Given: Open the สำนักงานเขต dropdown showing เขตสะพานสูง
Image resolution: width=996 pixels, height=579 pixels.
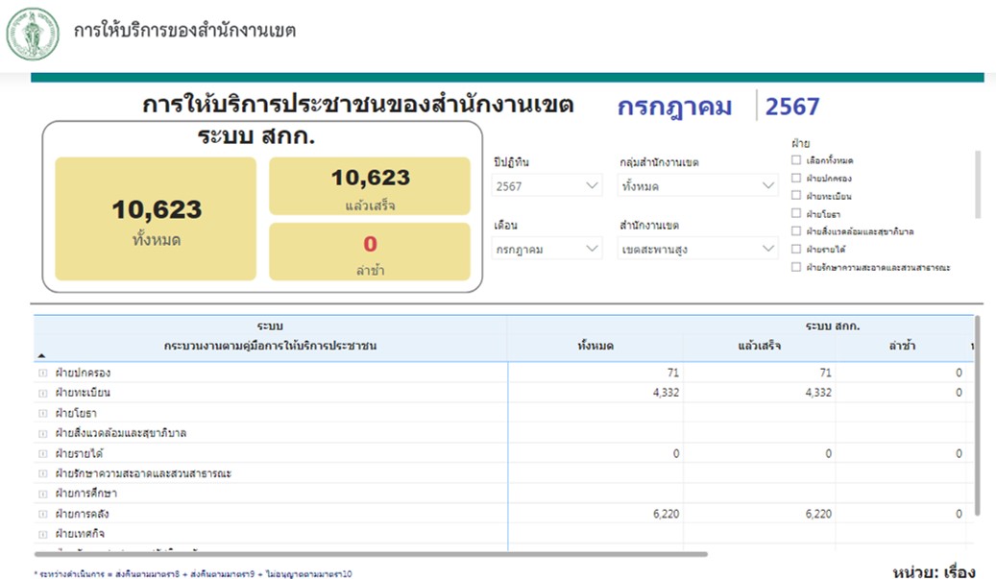Looking at the screenshot, I should pos(697,250).
